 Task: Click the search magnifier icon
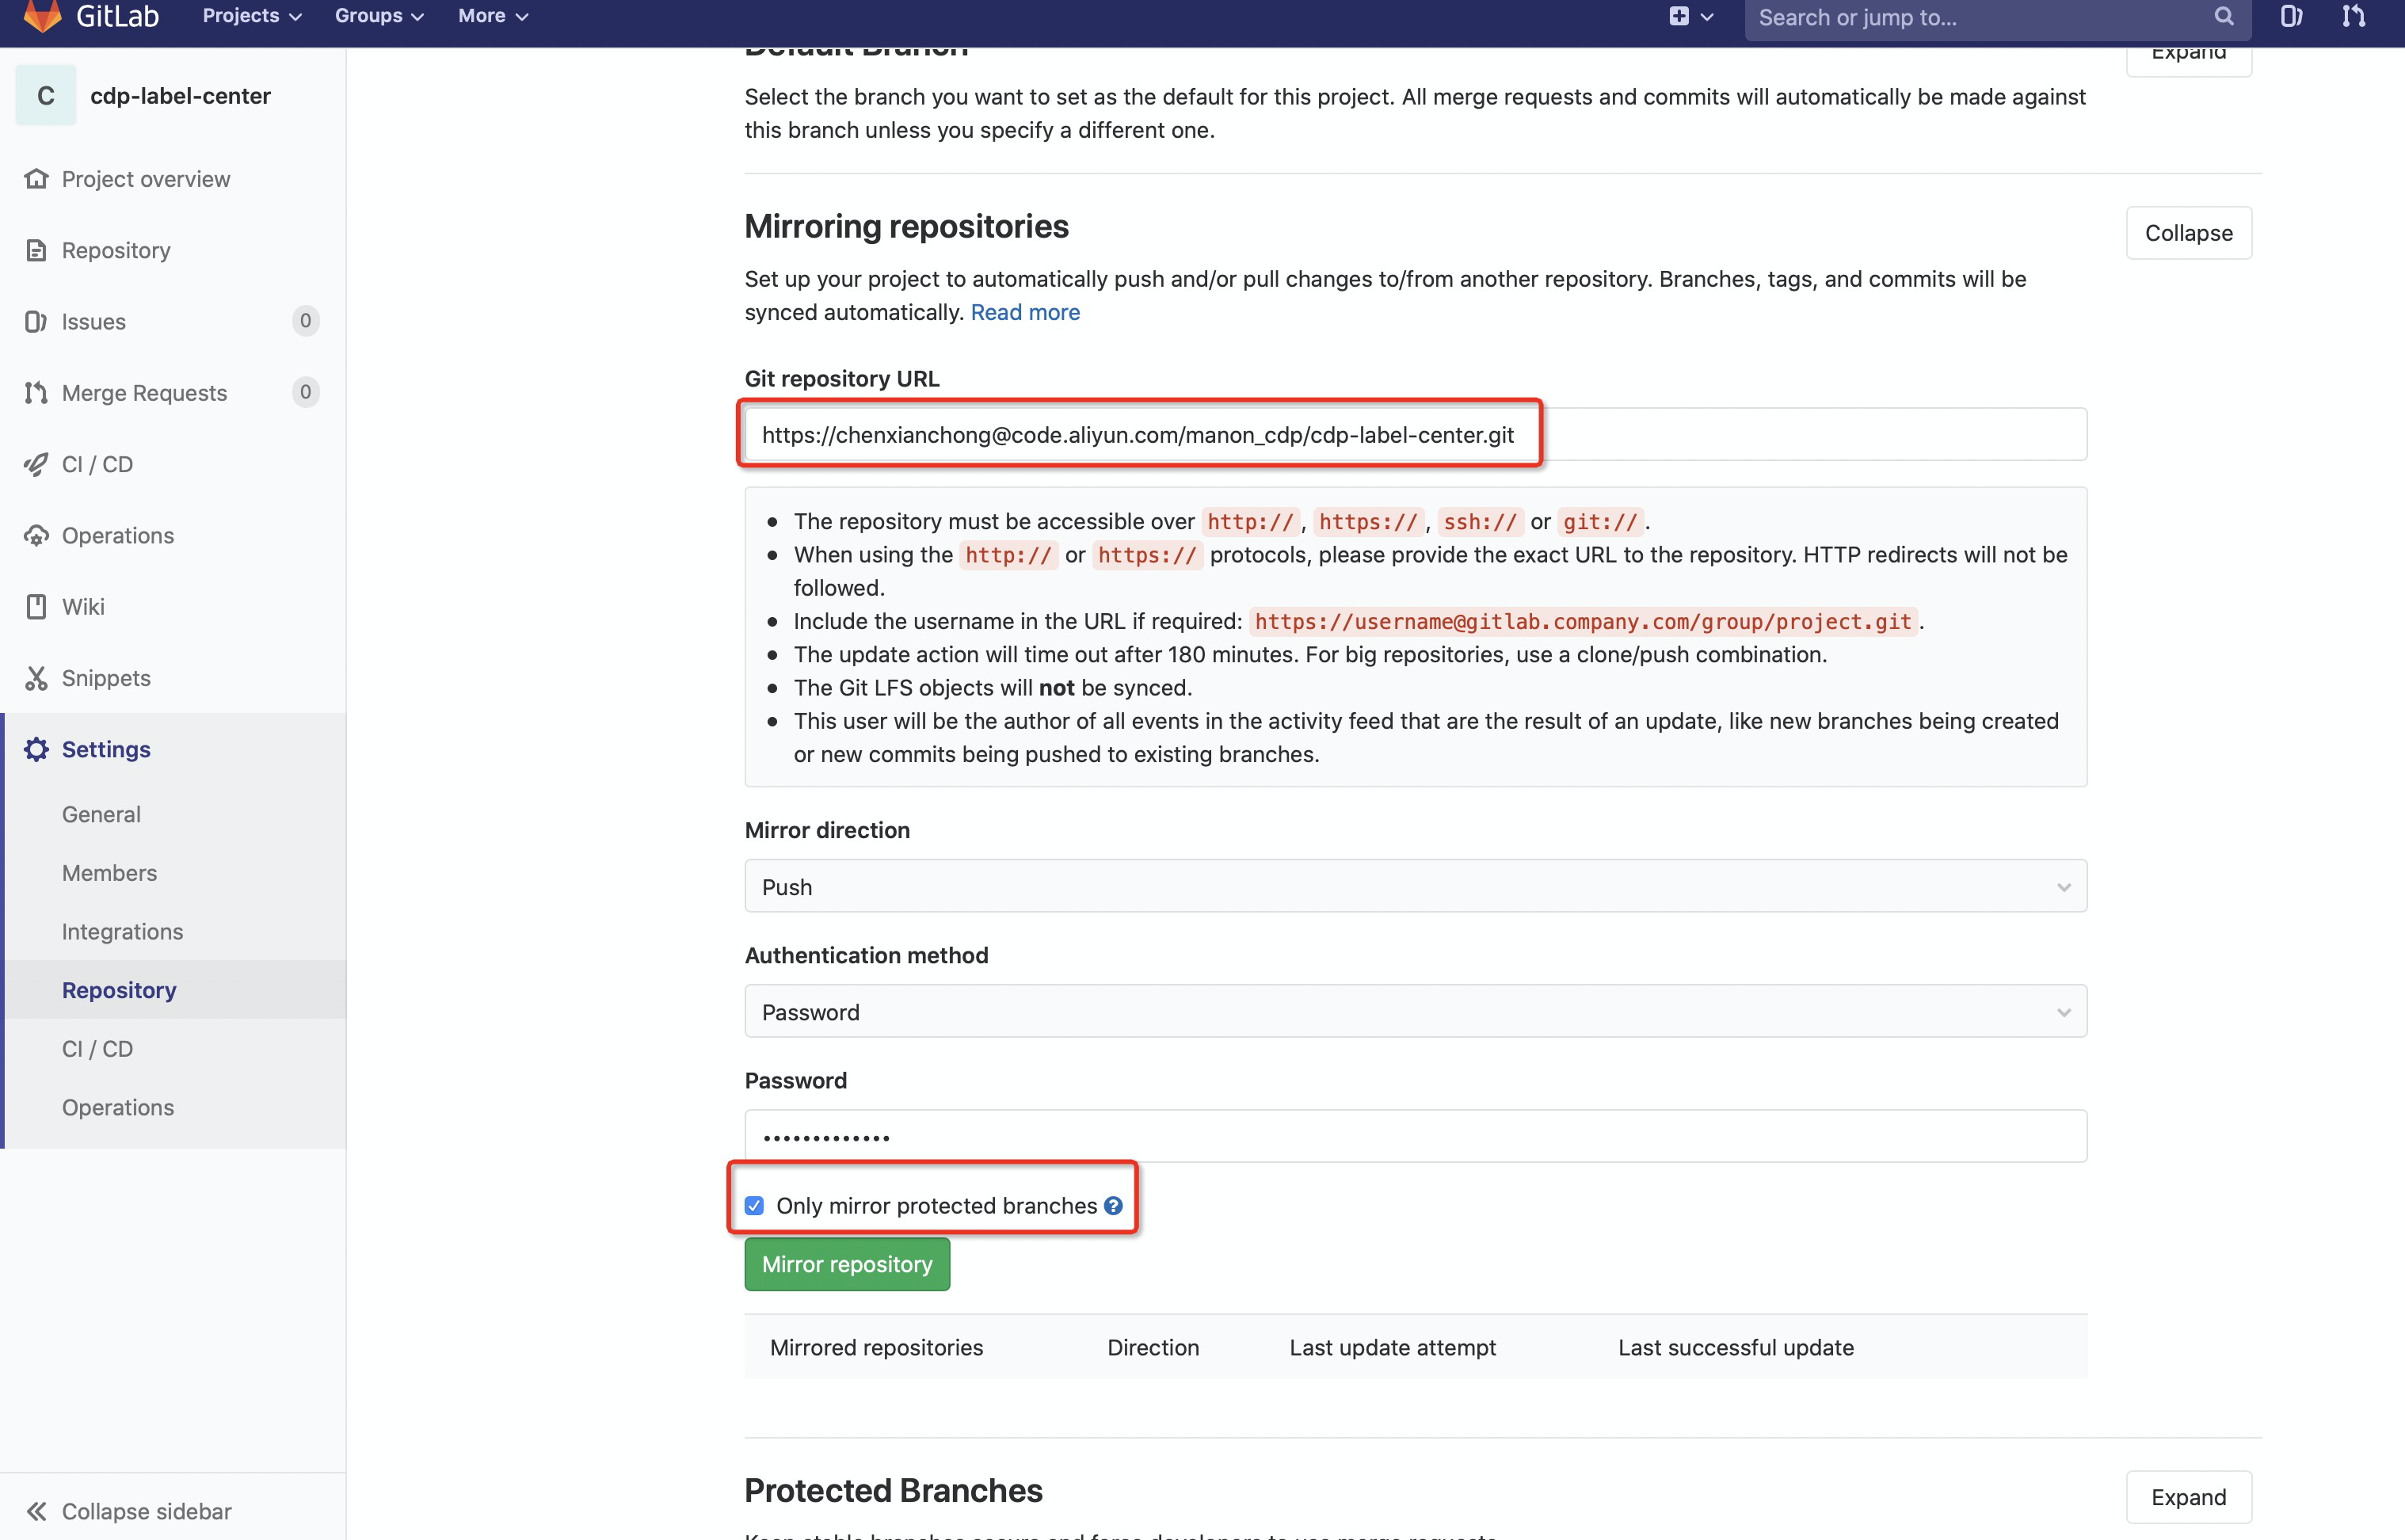click(x=2223, y=16)
